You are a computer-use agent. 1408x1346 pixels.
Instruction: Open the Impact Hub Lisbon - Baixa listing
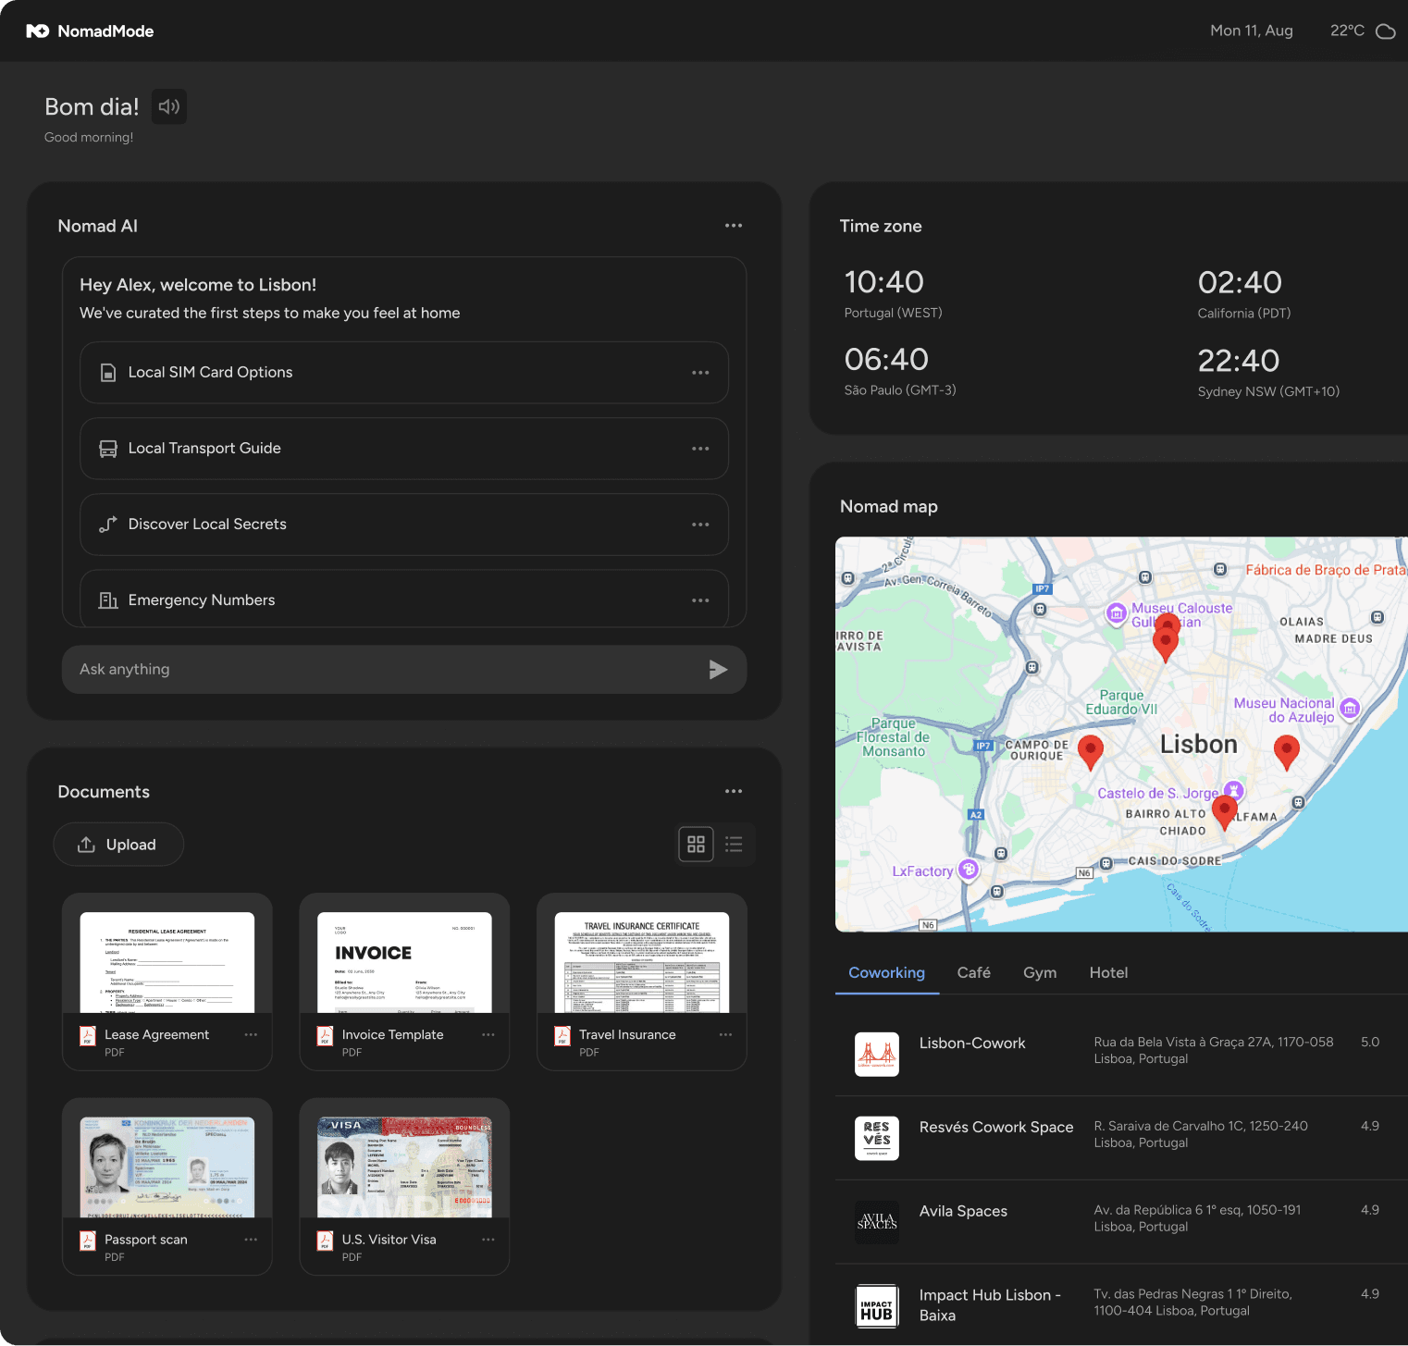(989, 1304)
